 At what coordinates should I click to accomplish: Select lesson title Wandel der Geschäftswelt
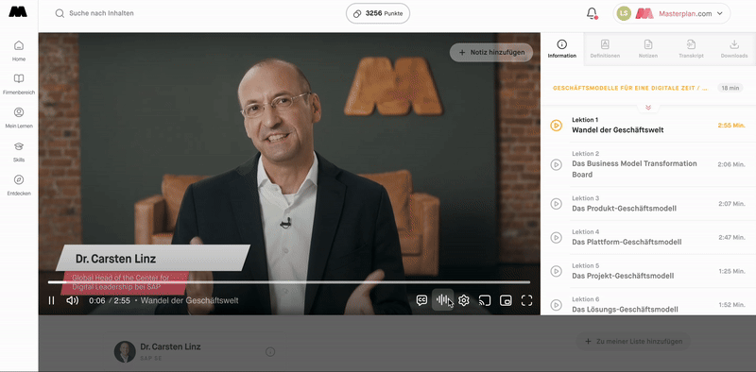(618, 130)
